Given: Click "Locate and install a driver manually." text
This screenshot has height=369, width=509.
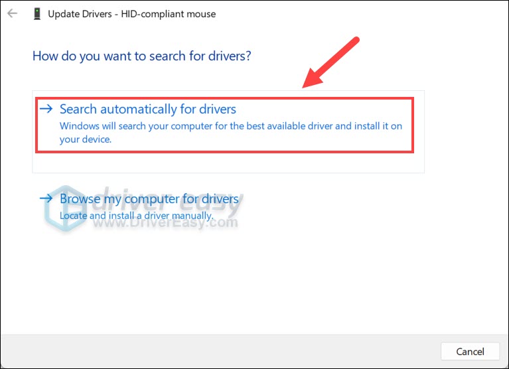Looking at the screenshot, I should pos(136,216).
